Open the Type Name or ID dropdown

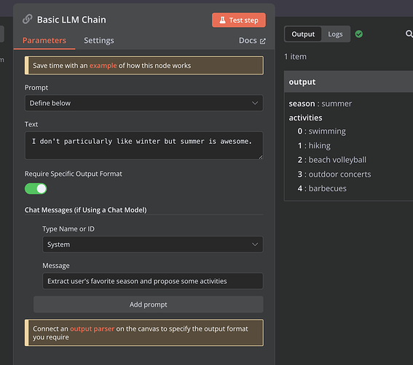coord(153,245)
